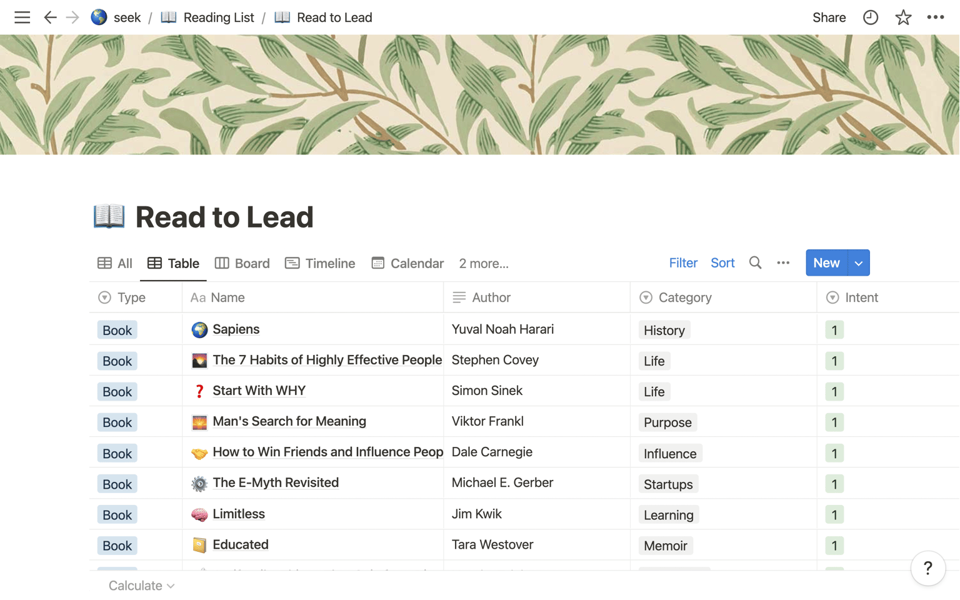Viewport: 960px width, 600px height.
Task: Open the Calculate dropdown
Action: point(141,586)
